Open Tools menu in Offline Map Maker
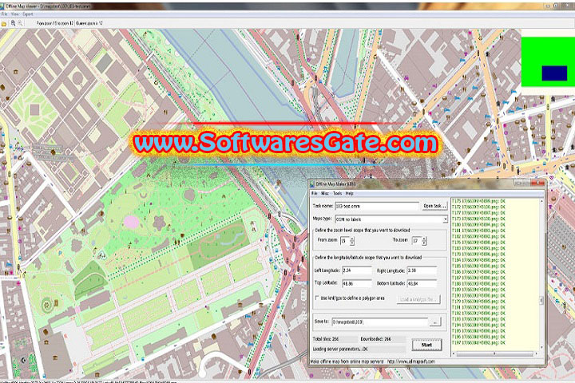The width and height of the screenshot is (575, 383). (x=337, y=193)
